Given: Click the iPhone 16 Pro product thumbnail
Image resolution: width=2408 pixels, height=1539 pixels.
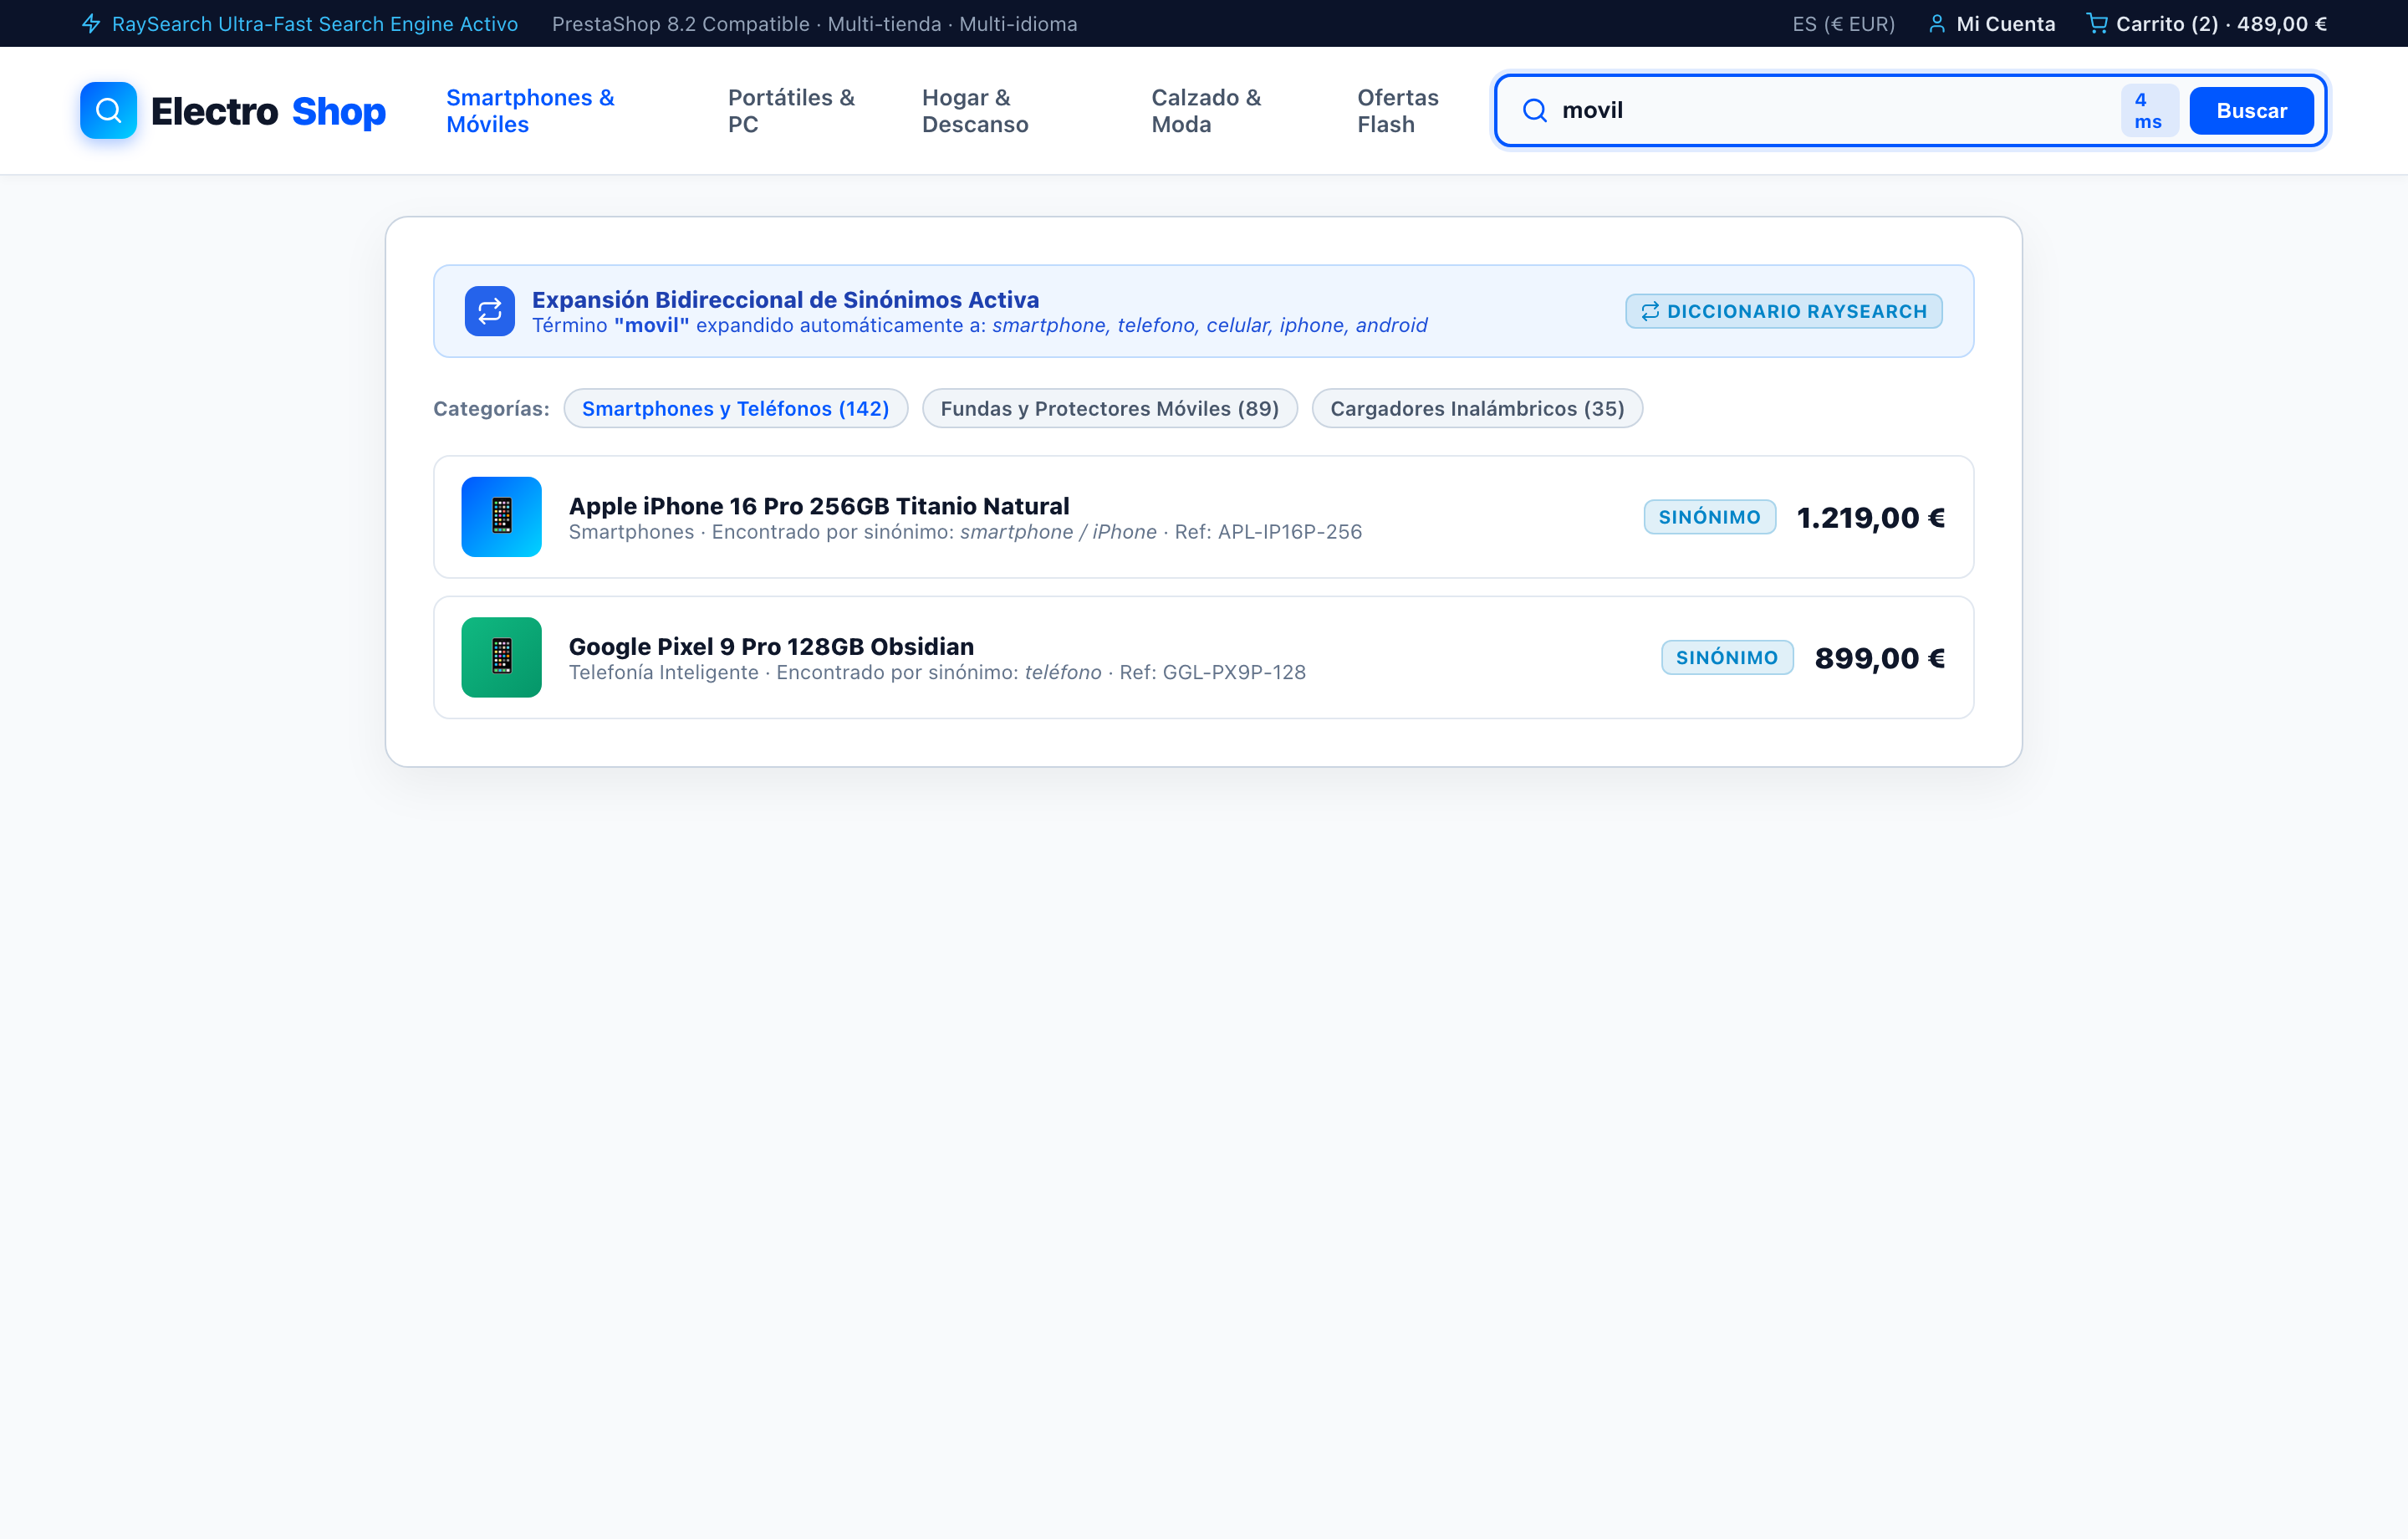Looking at the screenshot, I should click(x=501, y=516).
